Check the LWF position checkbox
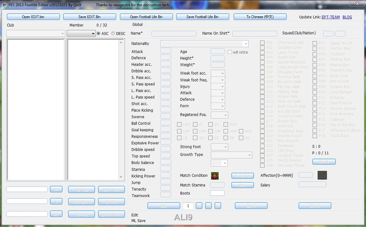Viewport: 366px width, 227px height. pyautogui.click(x=179, y=124)
